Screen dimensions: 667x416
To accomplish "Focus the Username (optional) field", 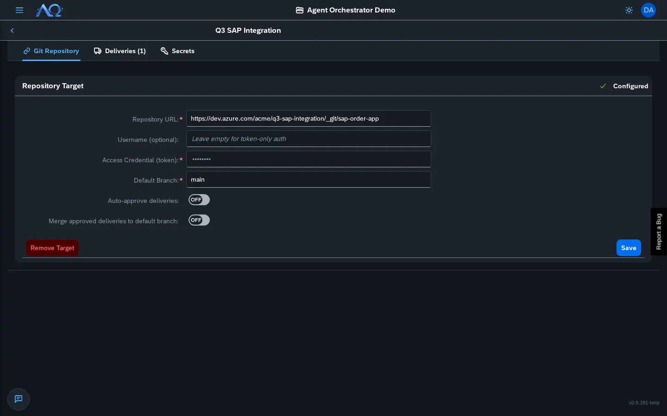I will tap(308, 139).
